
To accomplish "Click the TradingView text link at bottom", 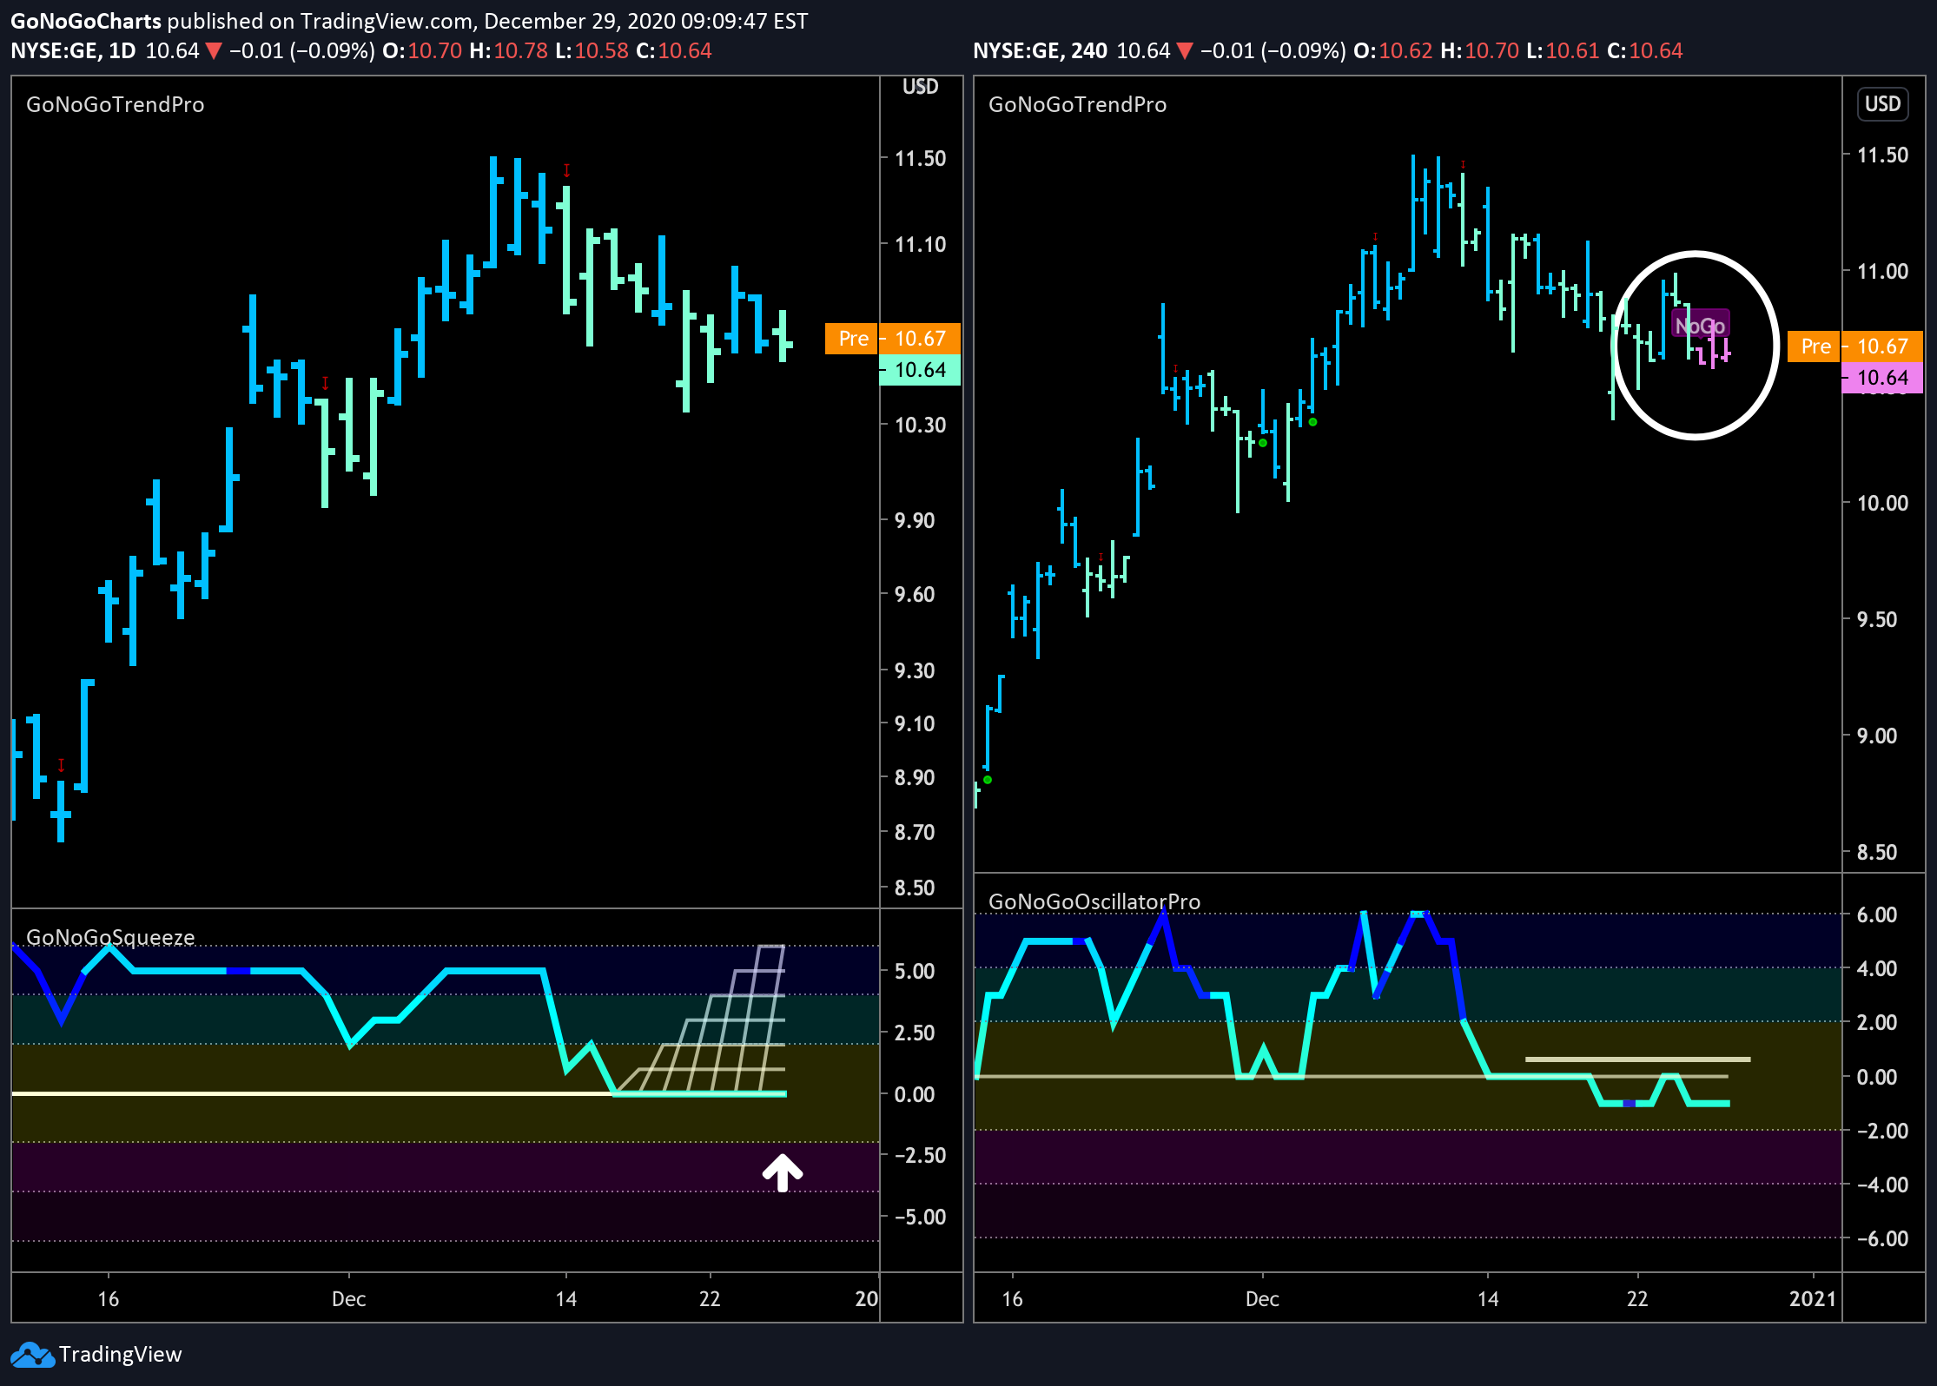I will pyautogui.click(x=120, y=1355).
